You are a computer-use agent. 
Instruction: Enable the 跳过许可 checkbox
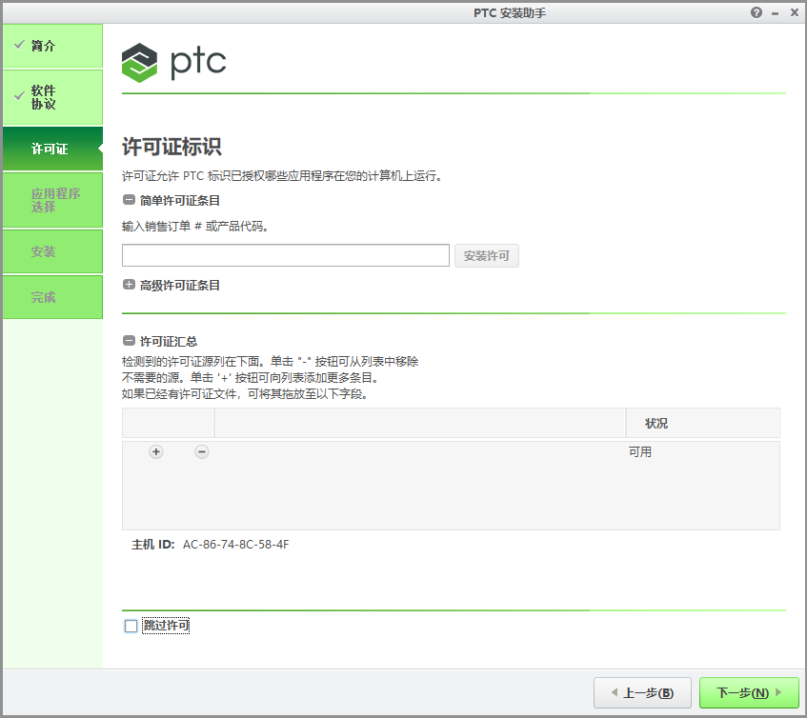click(x=129, y=626)
